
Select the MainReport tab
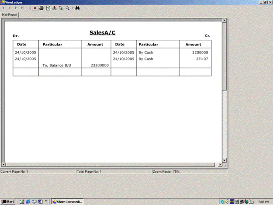point(9,14)
